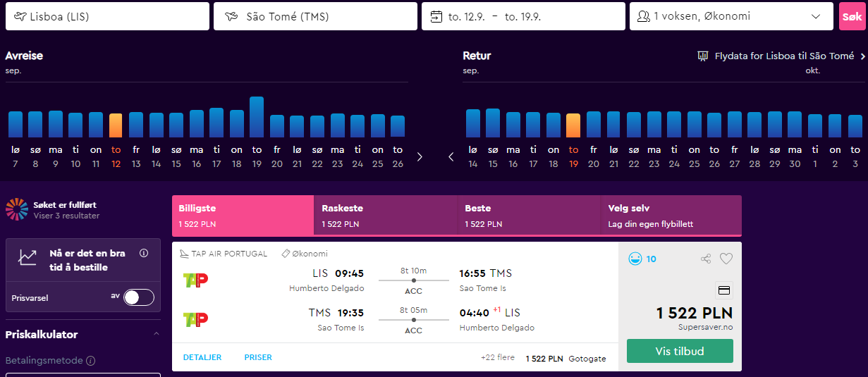Open the PRISER link

tap(258, 358)
